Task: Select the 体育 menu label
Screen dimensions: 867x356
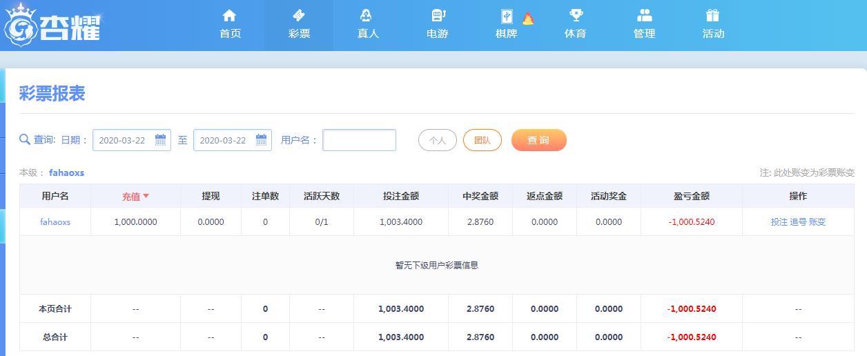Action: pos(575,34)
